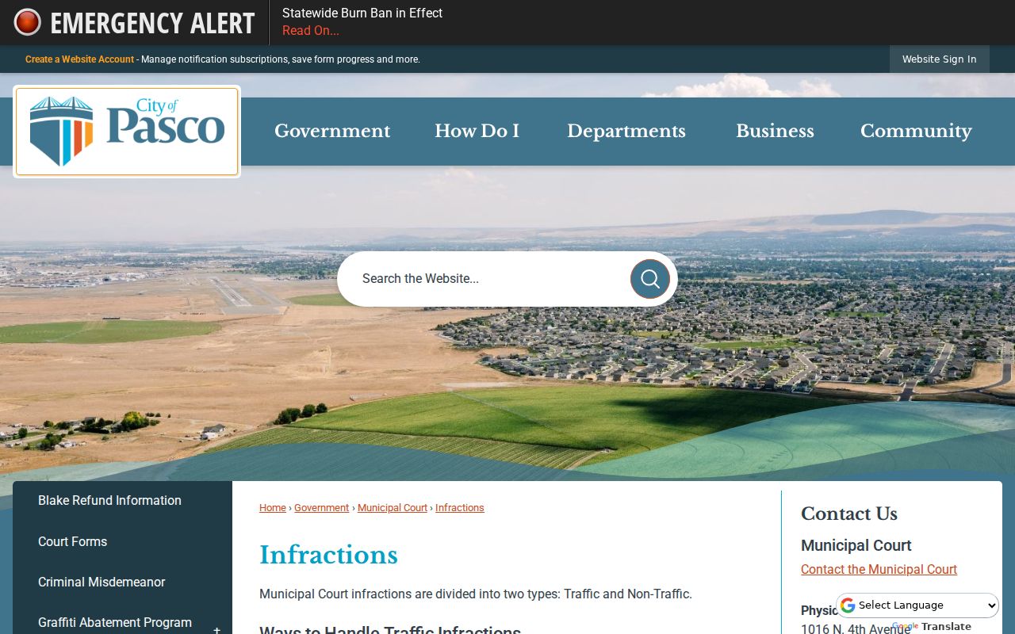Go to Government breadcrumb link

click(321, 508)
